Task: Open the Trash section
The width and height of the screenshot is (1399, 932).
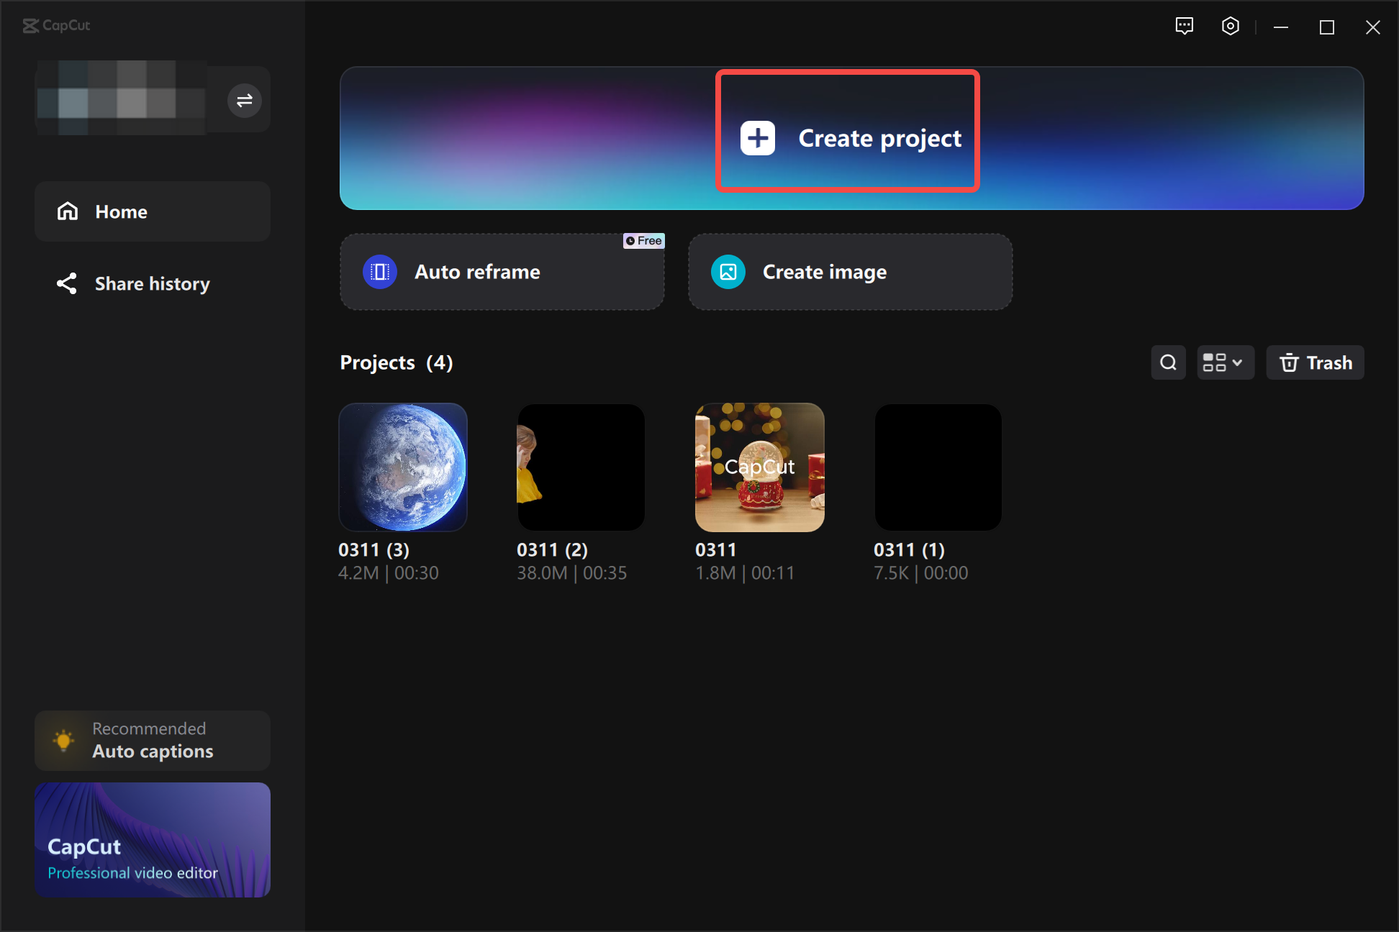Action: pos(1315,362)
